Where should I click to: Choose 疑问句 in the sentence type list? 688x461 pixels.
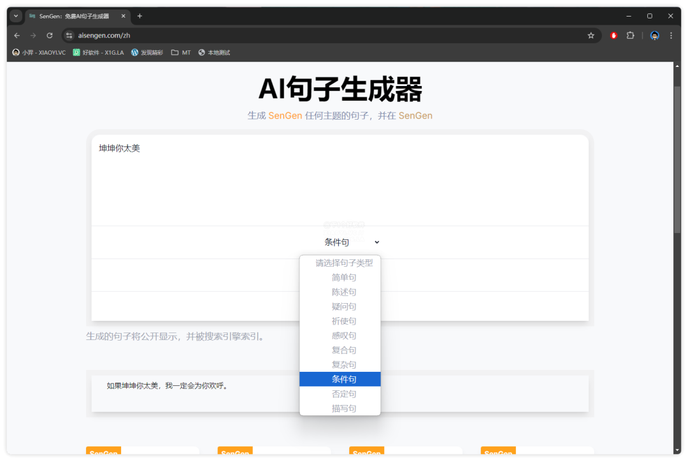pyautogui.click(x=344, y=307)
